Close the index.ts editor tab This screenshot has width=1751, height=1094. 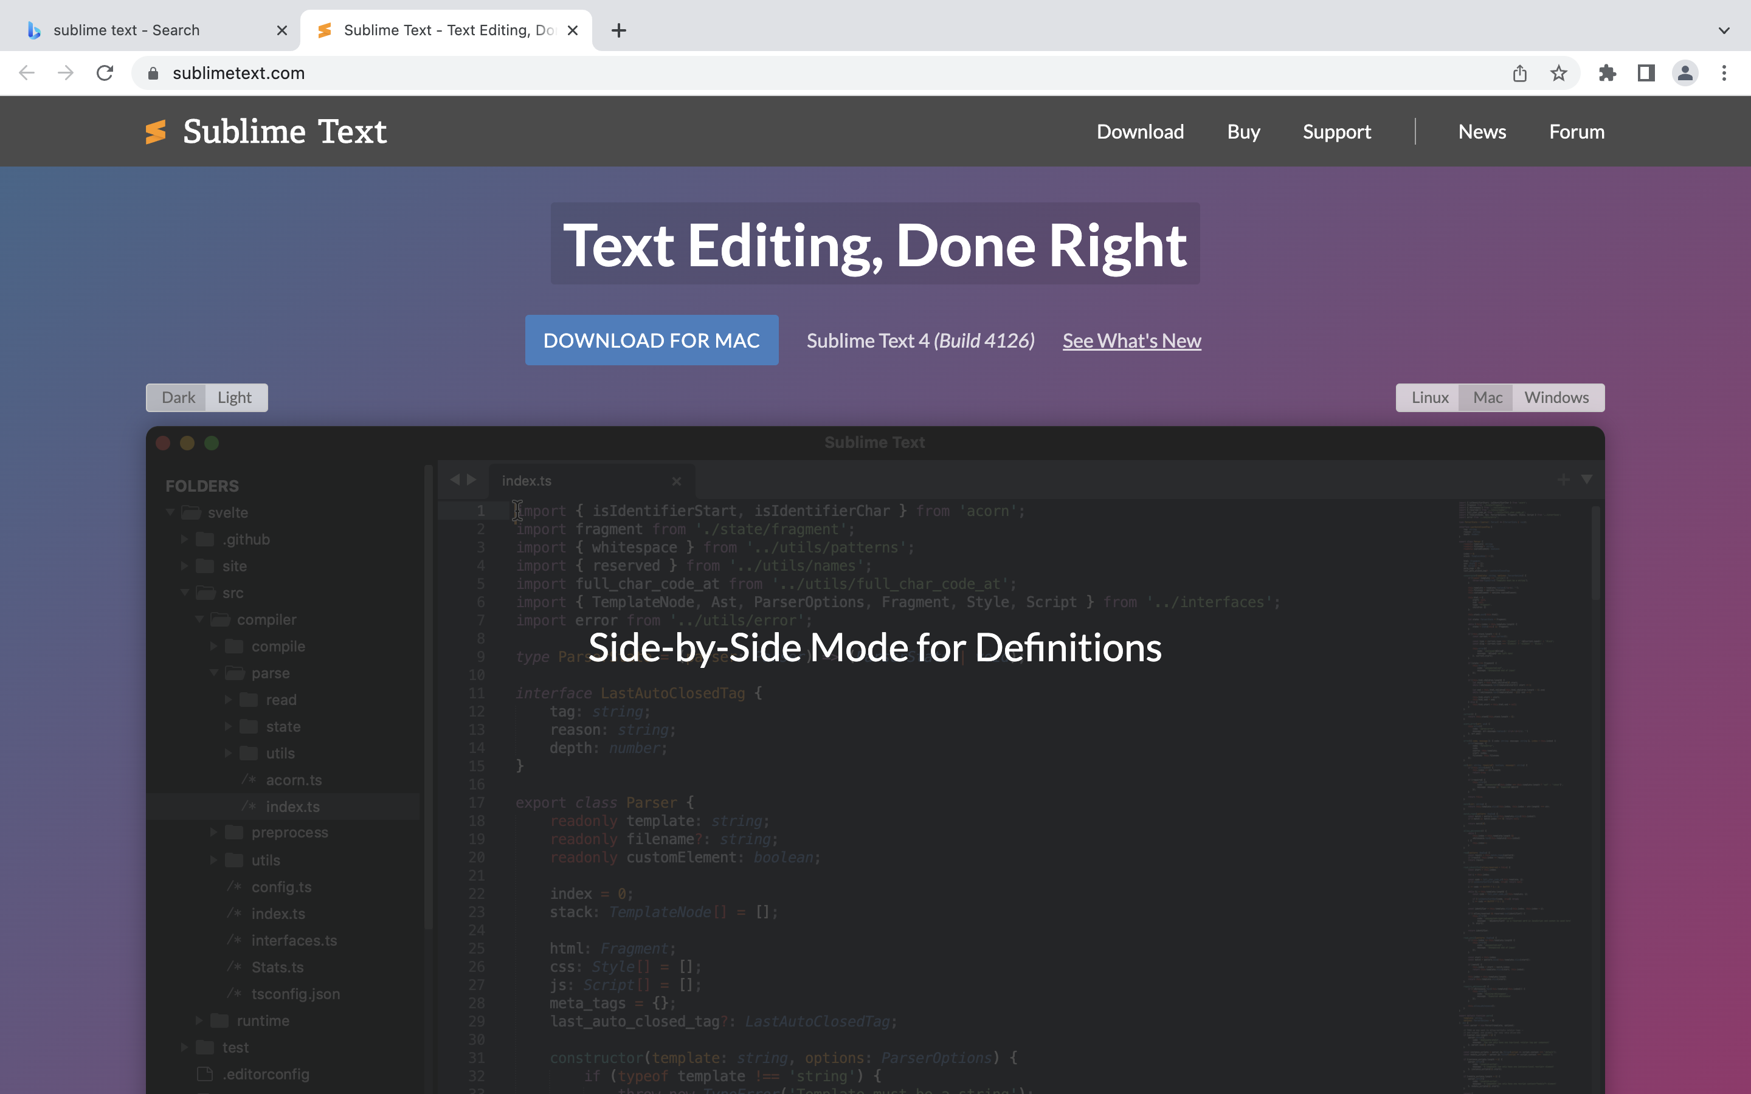[677, 481]
